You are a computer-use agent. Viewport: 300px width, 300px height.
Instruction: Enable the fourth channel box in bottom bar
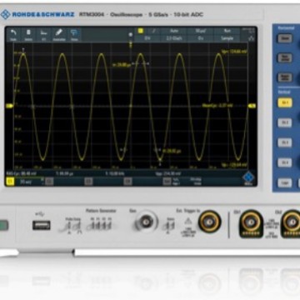[127, 182]
